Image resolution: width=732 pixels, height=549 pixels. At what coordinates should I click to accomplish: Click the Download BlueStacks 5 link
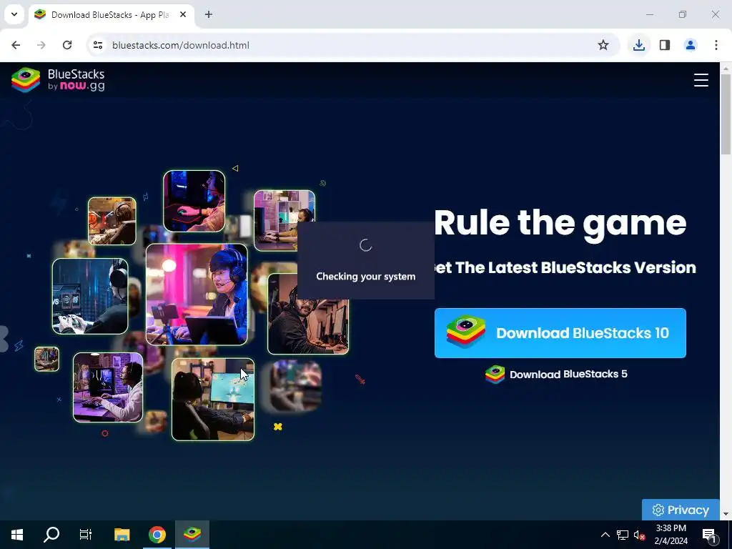coord(556,375)
